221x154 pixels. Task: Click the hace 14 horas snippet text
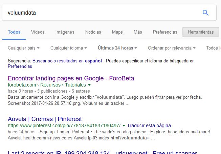pyautogui.click(x=21, y=132)
